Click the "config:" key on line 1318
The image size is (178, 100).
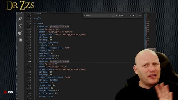tap(38, 18)
